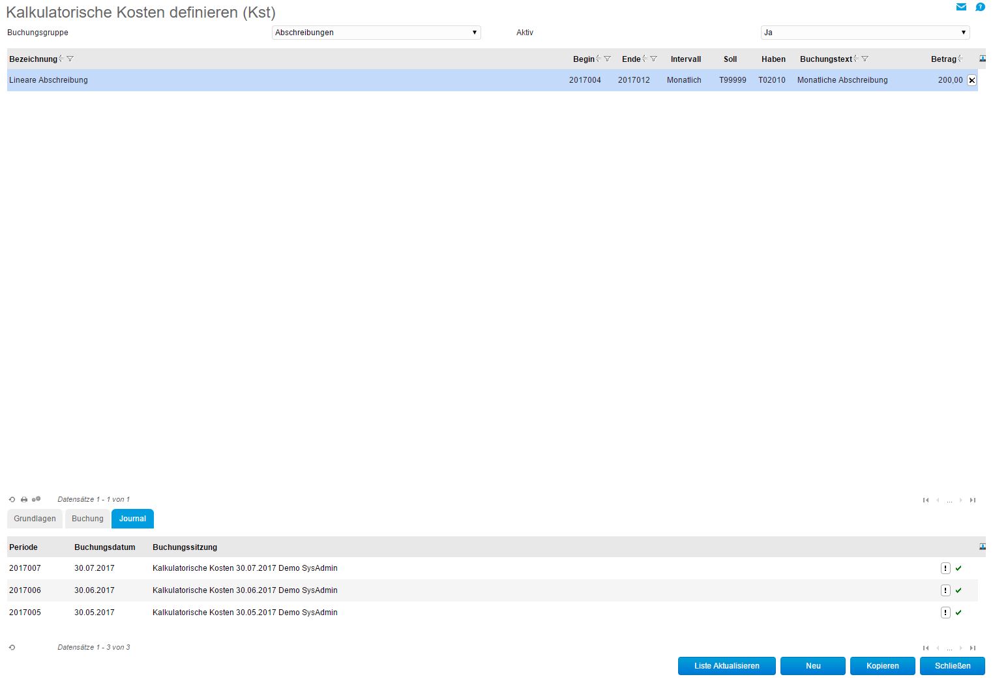Click the Liste Aktualisieren button
The width and height of the screenshot is (993, 679).
coord(727,666)
